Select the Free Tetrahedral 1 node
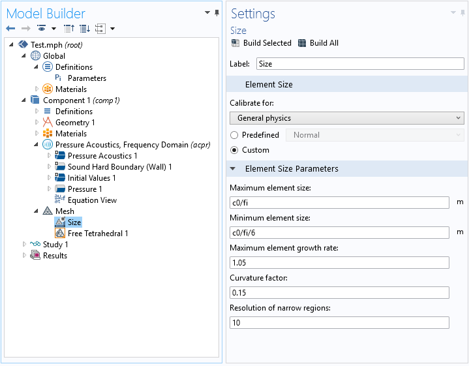469x366 pixels. [98, 234]
